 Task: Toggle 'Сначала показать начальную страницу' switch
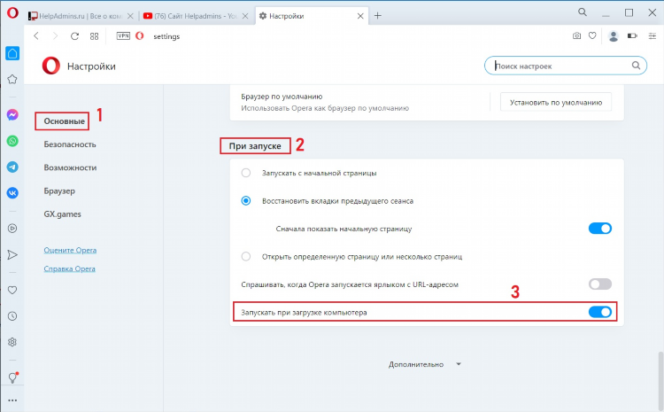click(600, 229)
